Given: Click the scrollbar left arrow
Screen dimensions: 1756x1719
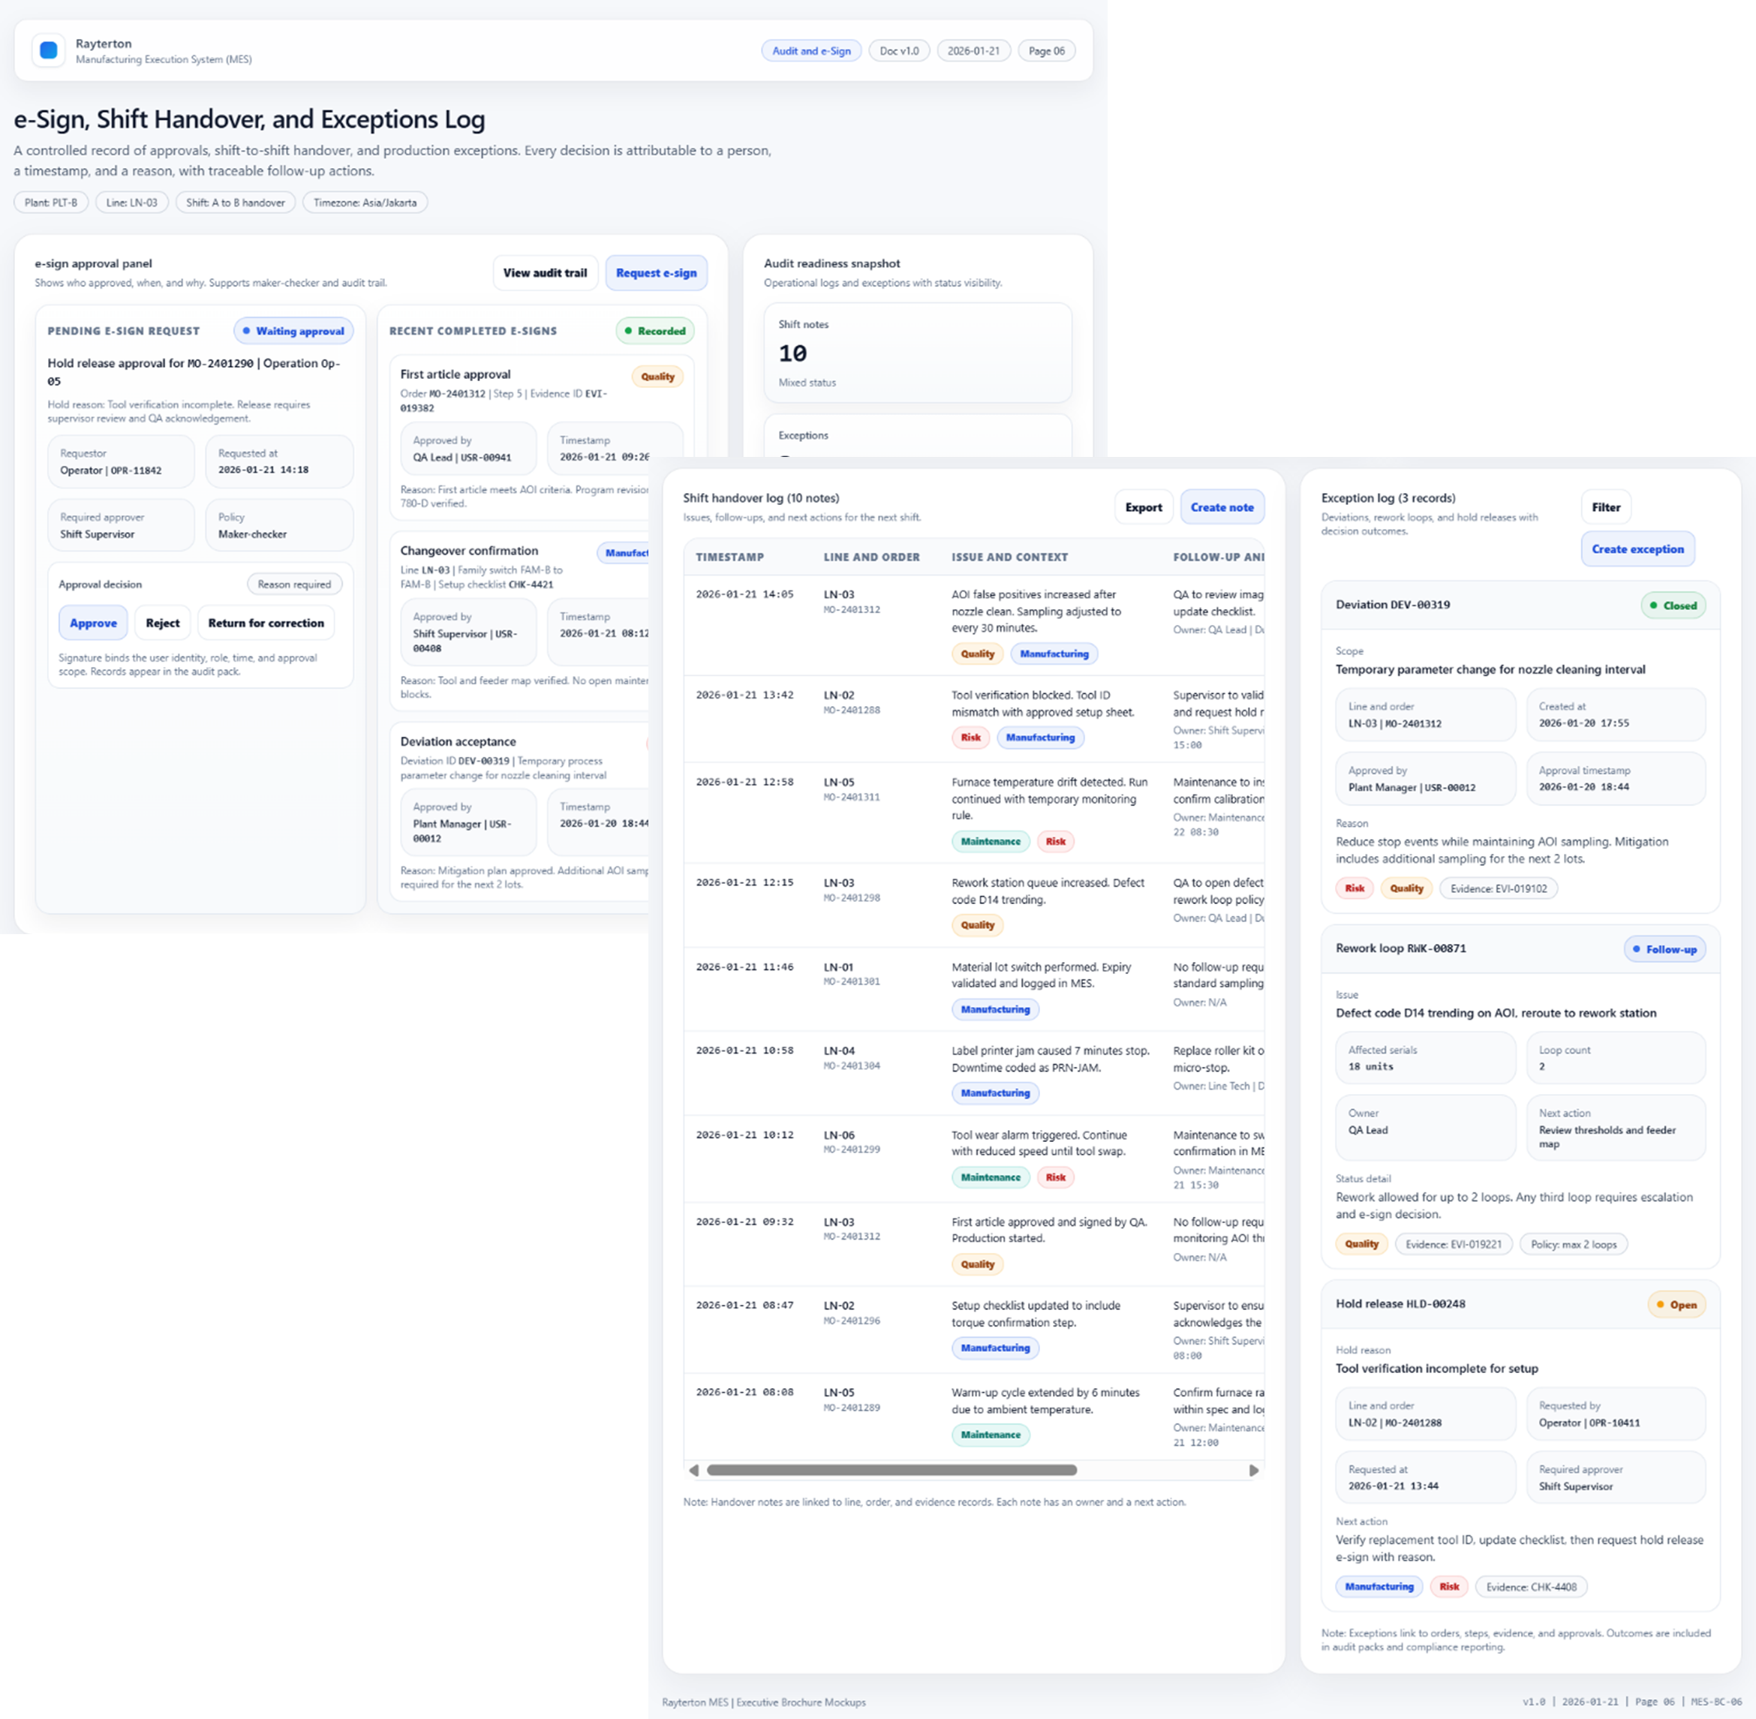Looking at the screenshot, I should click(x=693, y=1470).
